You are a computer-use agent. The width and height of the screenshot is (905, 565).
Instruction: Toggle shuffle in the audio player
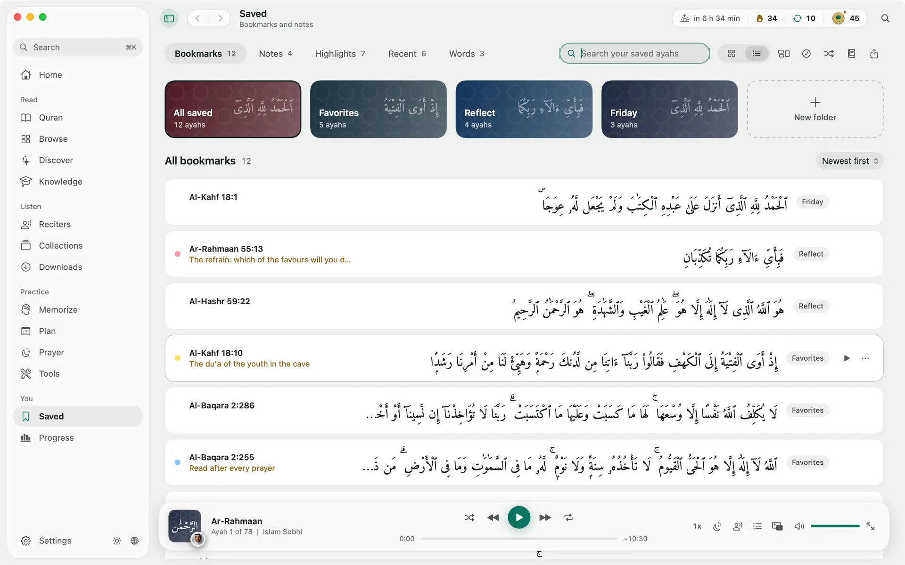coord(469,517)
